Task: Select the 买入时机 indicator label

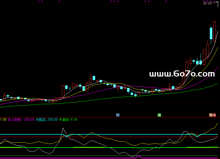Action: 14,120
